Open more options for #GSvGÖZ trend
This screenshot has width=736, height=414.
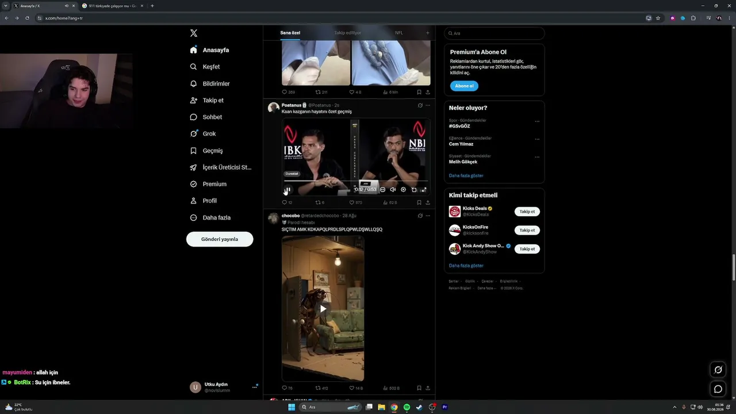pos(537,121)
